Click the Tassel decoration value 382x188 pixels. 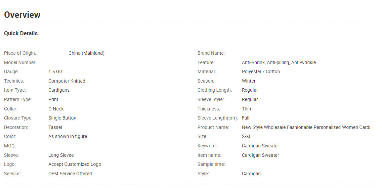[x=55, y=127]
